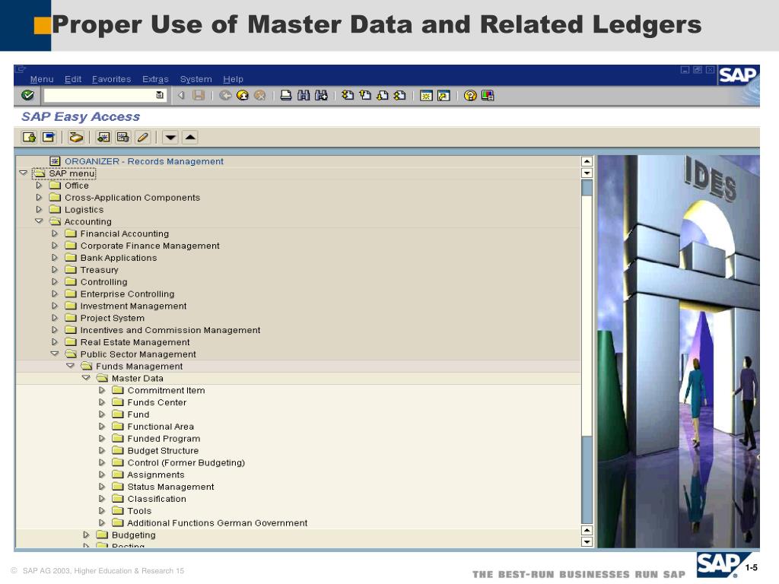
Task: Click the SAP Business Workplace icon
Action: point(76,137)
